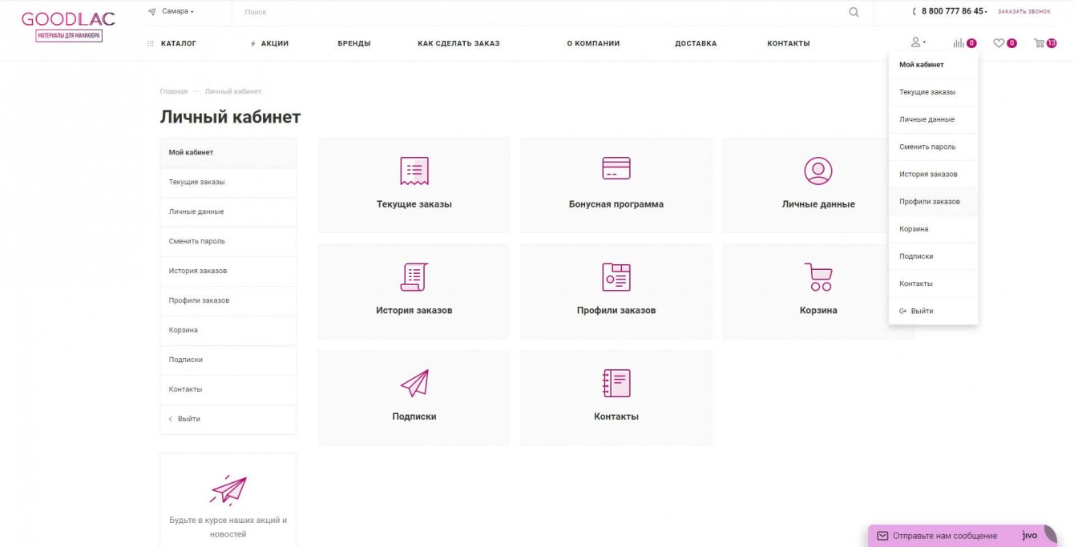Open the comparison chart icon
The height and width of the screenshot is (547, 1074).
(959, 43)
